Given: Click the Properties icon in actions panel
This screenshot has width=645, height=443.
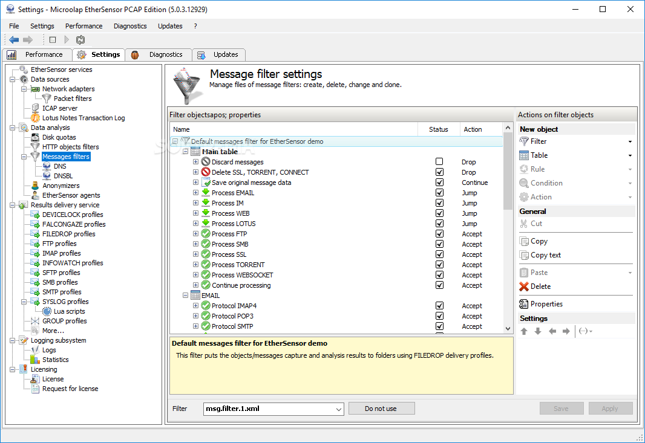Looking at the screenshot, I should coord(523,304).
